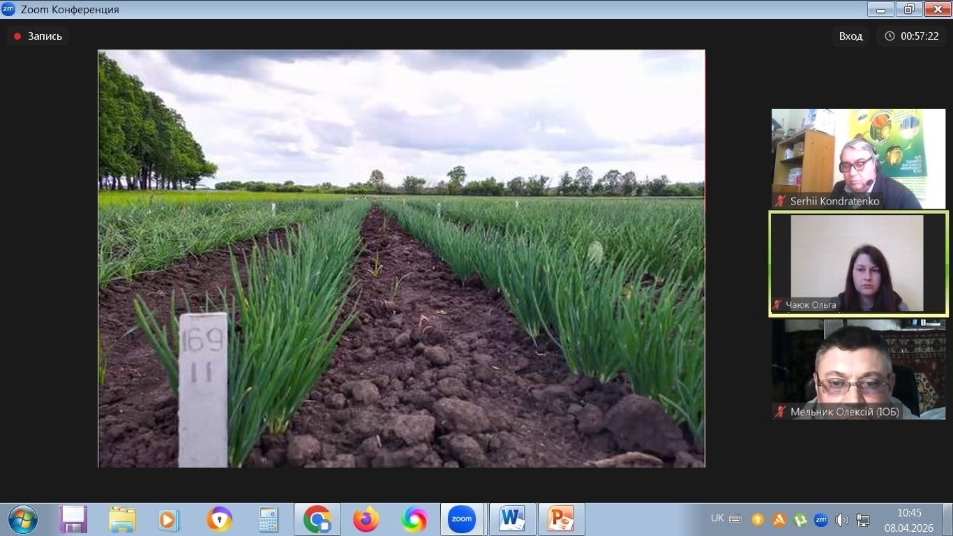
Task: Open the Вход view button
Action: [x=850, y=36]
